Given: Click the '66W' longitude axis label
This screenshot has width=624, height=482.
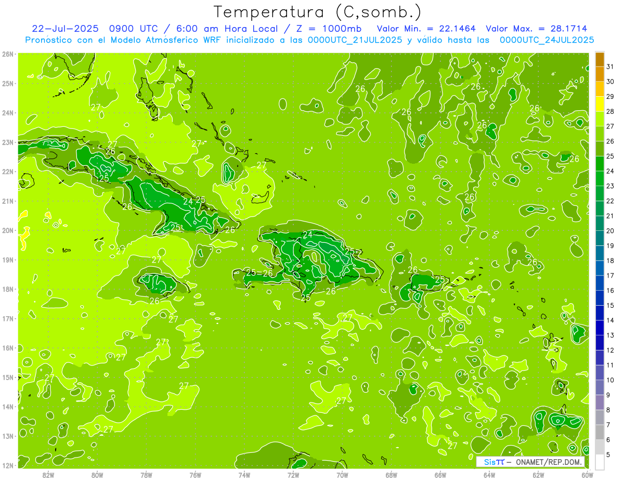Looking at the screenshot, I should [x=440, y=475].
